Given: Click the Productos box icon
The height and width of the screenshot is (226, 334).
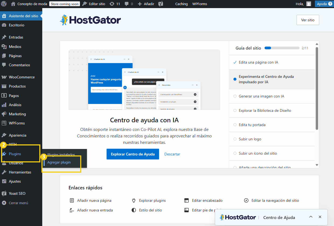Looking at the screenshot, I should coord(4,86).
